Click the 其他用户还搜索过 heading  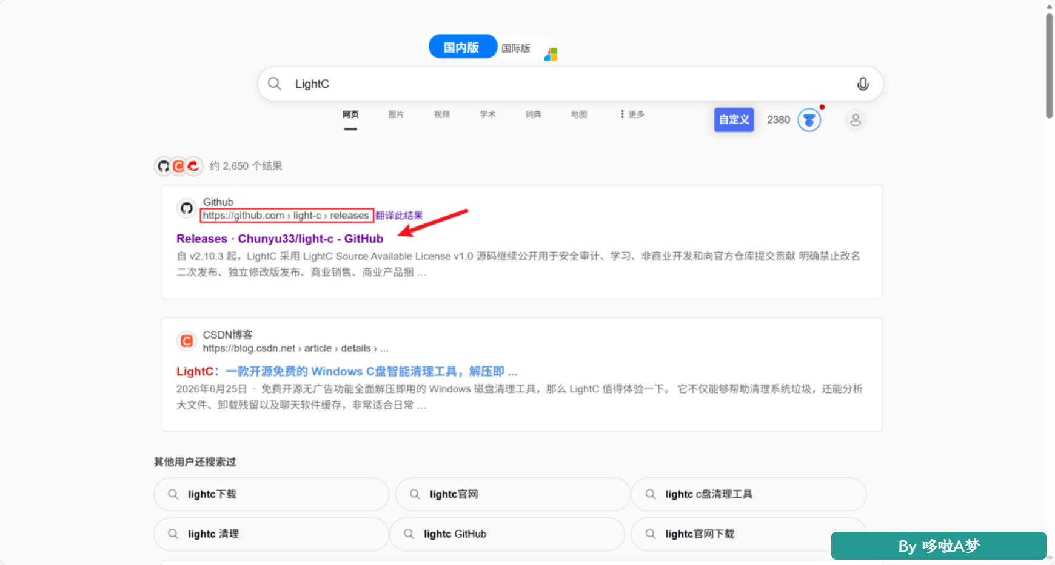click(195, 462)
